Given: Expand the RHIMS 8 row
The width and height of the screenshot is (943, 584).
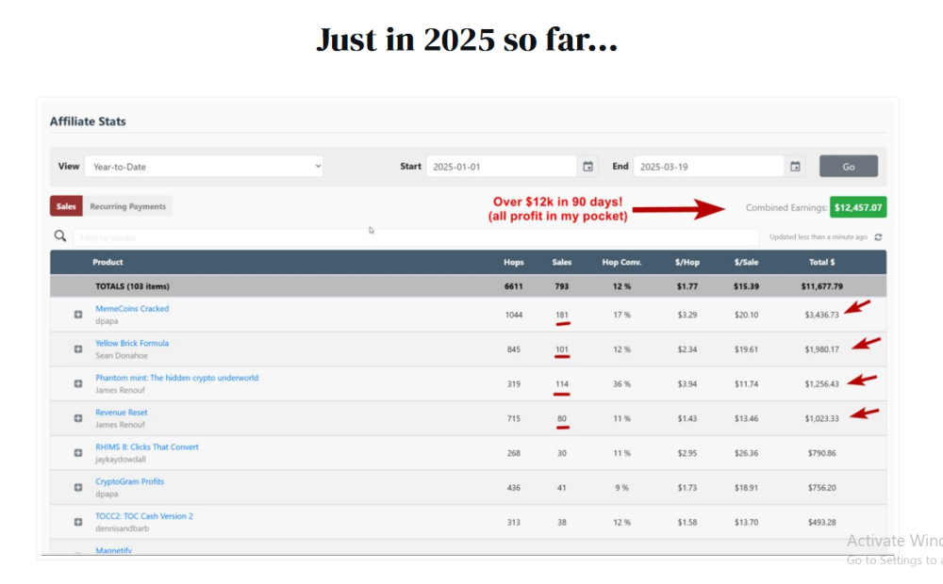Looking at the screenshot, I should [x=78, y=453].
